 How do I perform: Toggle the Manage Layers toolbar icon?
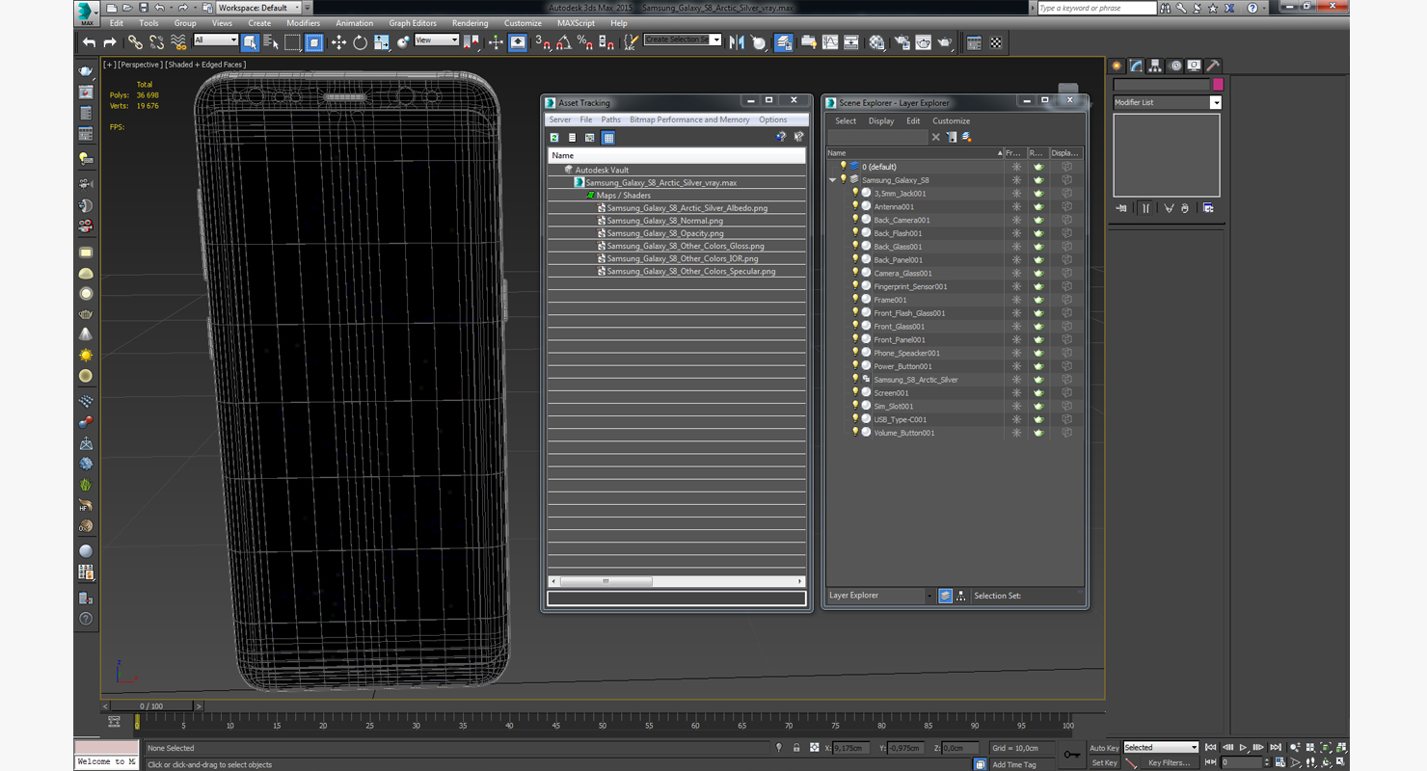(783, 42)
